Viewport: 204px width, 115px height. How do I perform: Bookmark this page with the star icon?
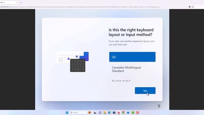193,7
